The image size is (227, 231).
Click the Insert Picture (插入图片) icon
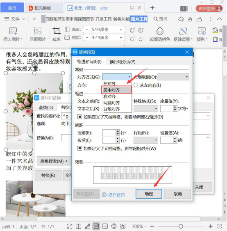click(13, 31)
